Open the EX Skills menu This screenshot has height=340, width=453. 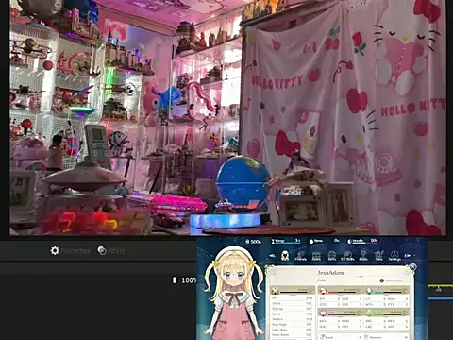click(x=347, y=256)
